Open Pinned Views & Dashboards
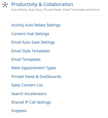The width and height of the screenshot is (108, 118). 36,77
